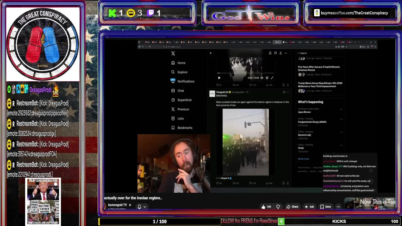Screen dimensions: 402x226
Task: Click the views icon under Visegrád 24 tweet
Action: [x=267, y=183]
